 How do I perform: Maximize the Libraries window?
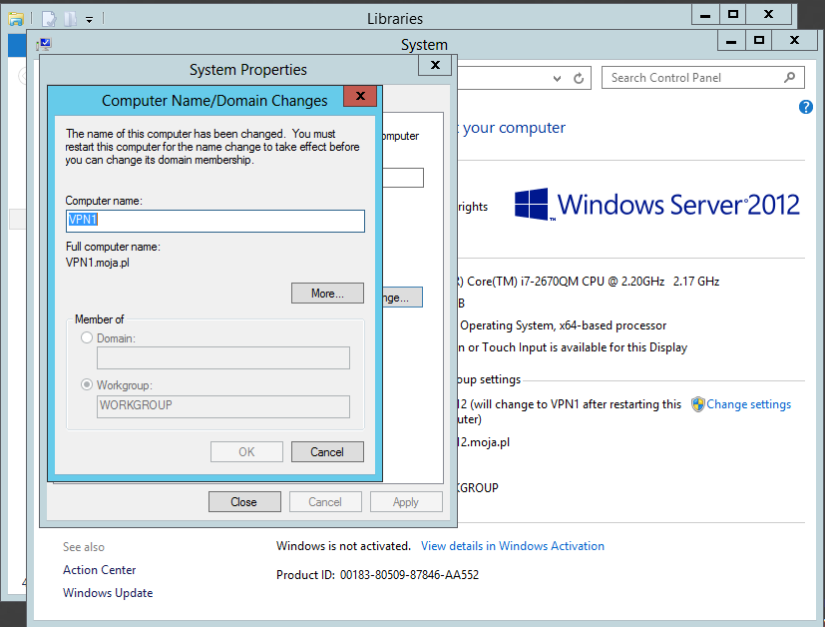(733, 15)
